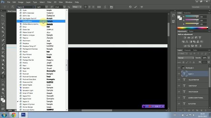The width and height of the screenshot is (211, 118).
Task: Select the Zoom tool in toolbox
Action: coord(3,93)
